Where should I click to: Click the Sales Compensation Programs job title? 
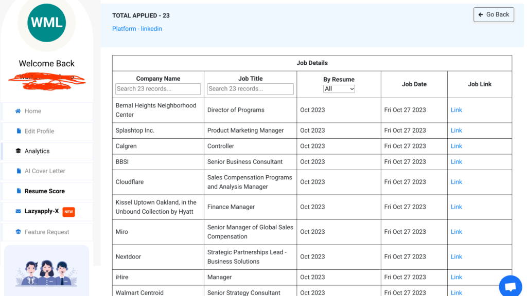pos(250,182)
